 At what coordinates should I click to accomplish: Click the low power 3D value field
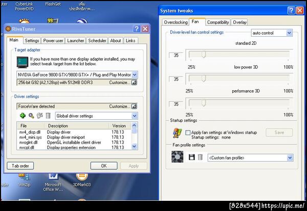(x=176, y=79)
